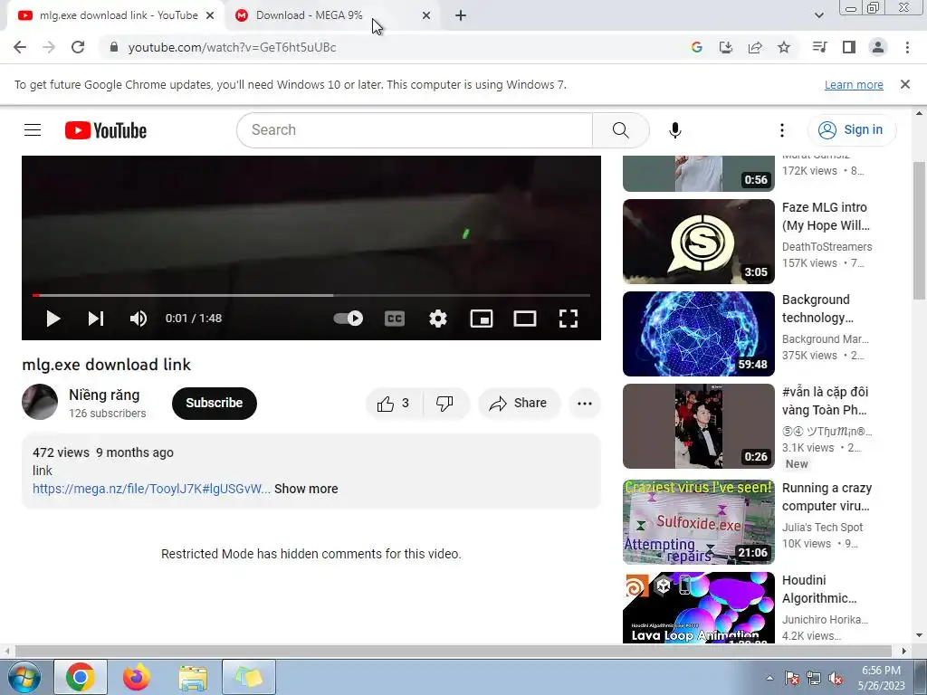Expand description with Show more
The height and width of the screenshot is (695, 927).
(306, 489)
